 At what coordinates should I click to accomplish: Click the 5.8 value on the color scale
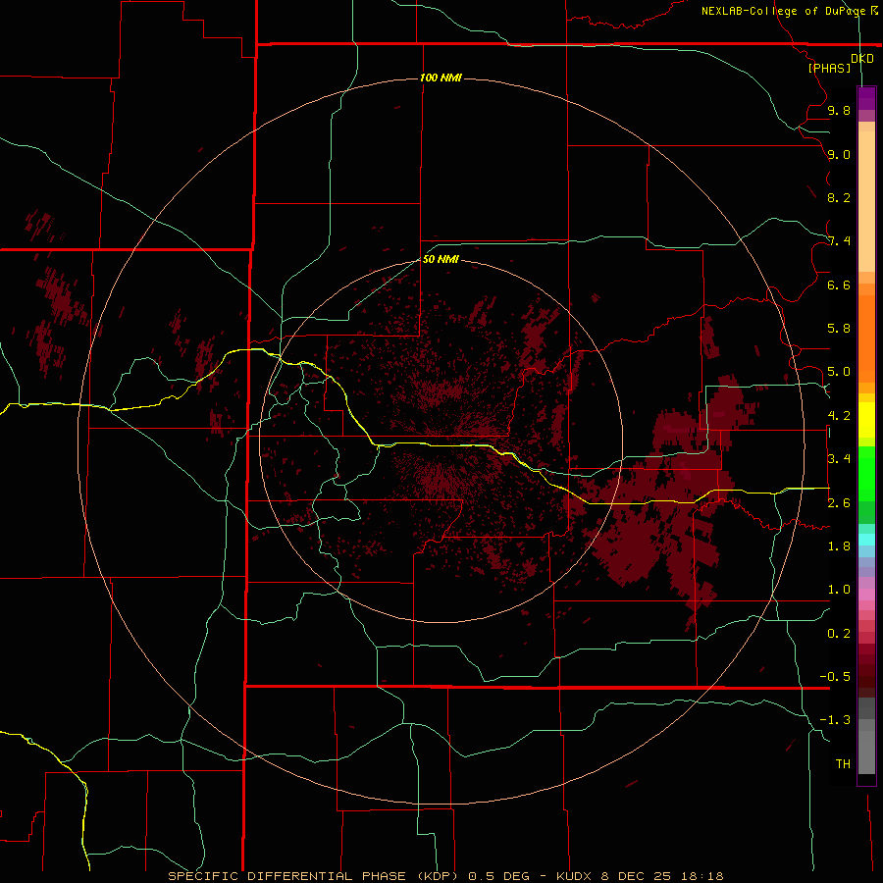pos(839,329)
